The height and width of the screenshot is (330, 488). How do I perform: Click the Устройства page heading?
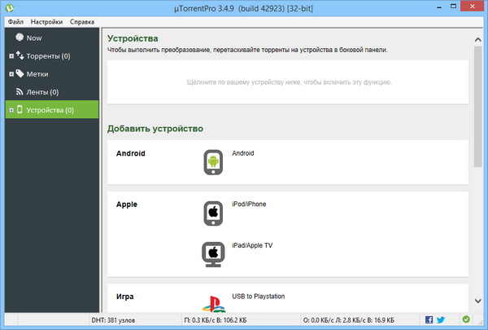[x=133, y=38]
